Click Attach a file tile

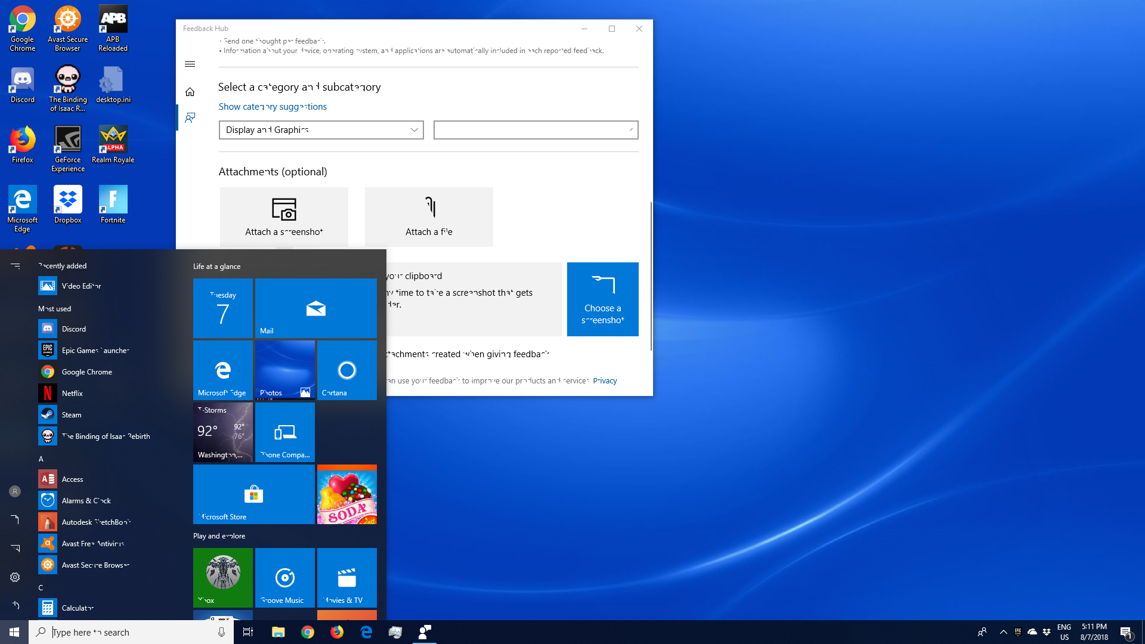(x=429, y=217)
